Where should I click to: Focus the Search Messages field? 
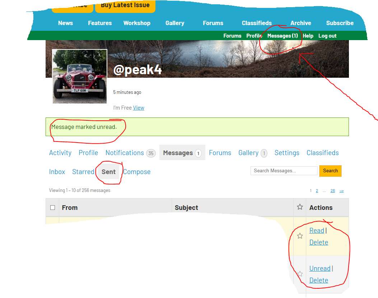point(284,171)
